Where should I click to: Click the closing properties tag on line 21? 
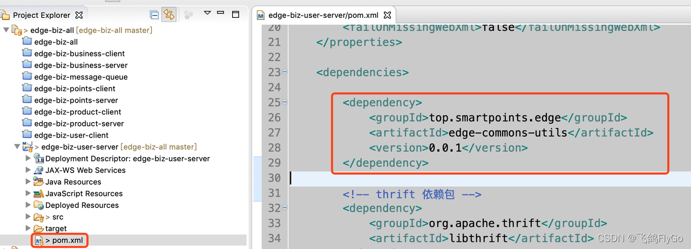(x=359, y=42)
